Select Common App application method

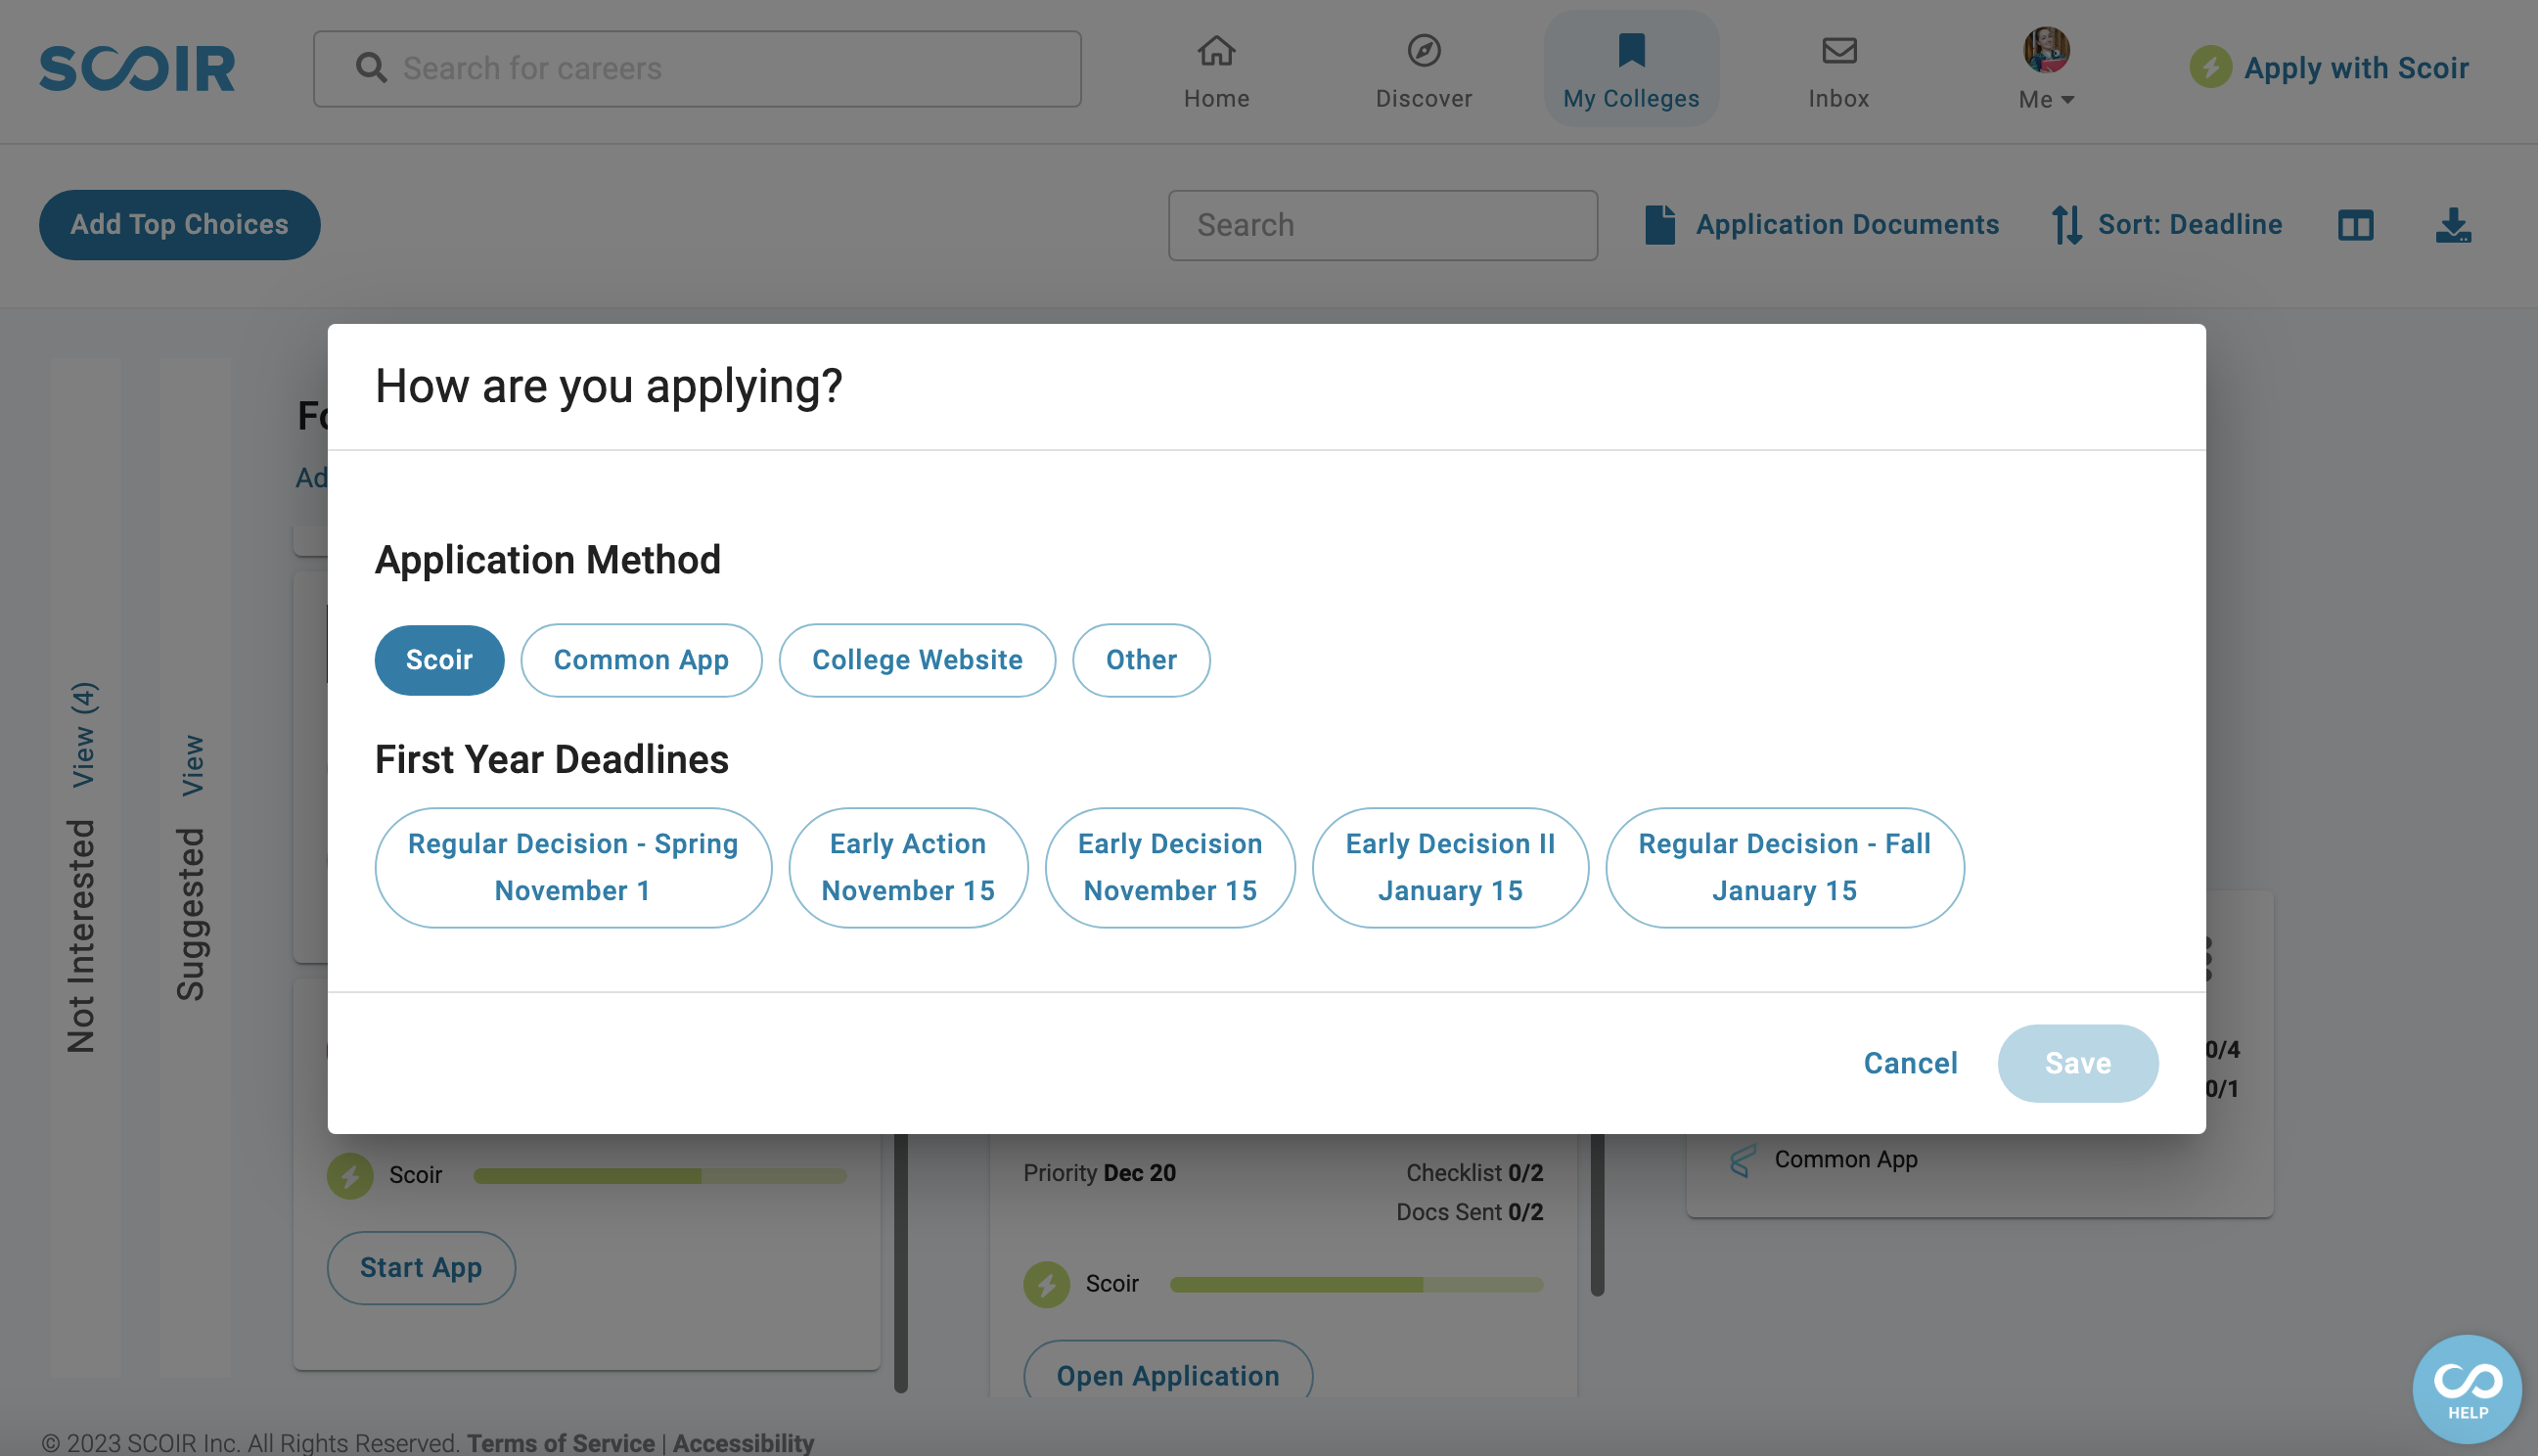point(641,660)
